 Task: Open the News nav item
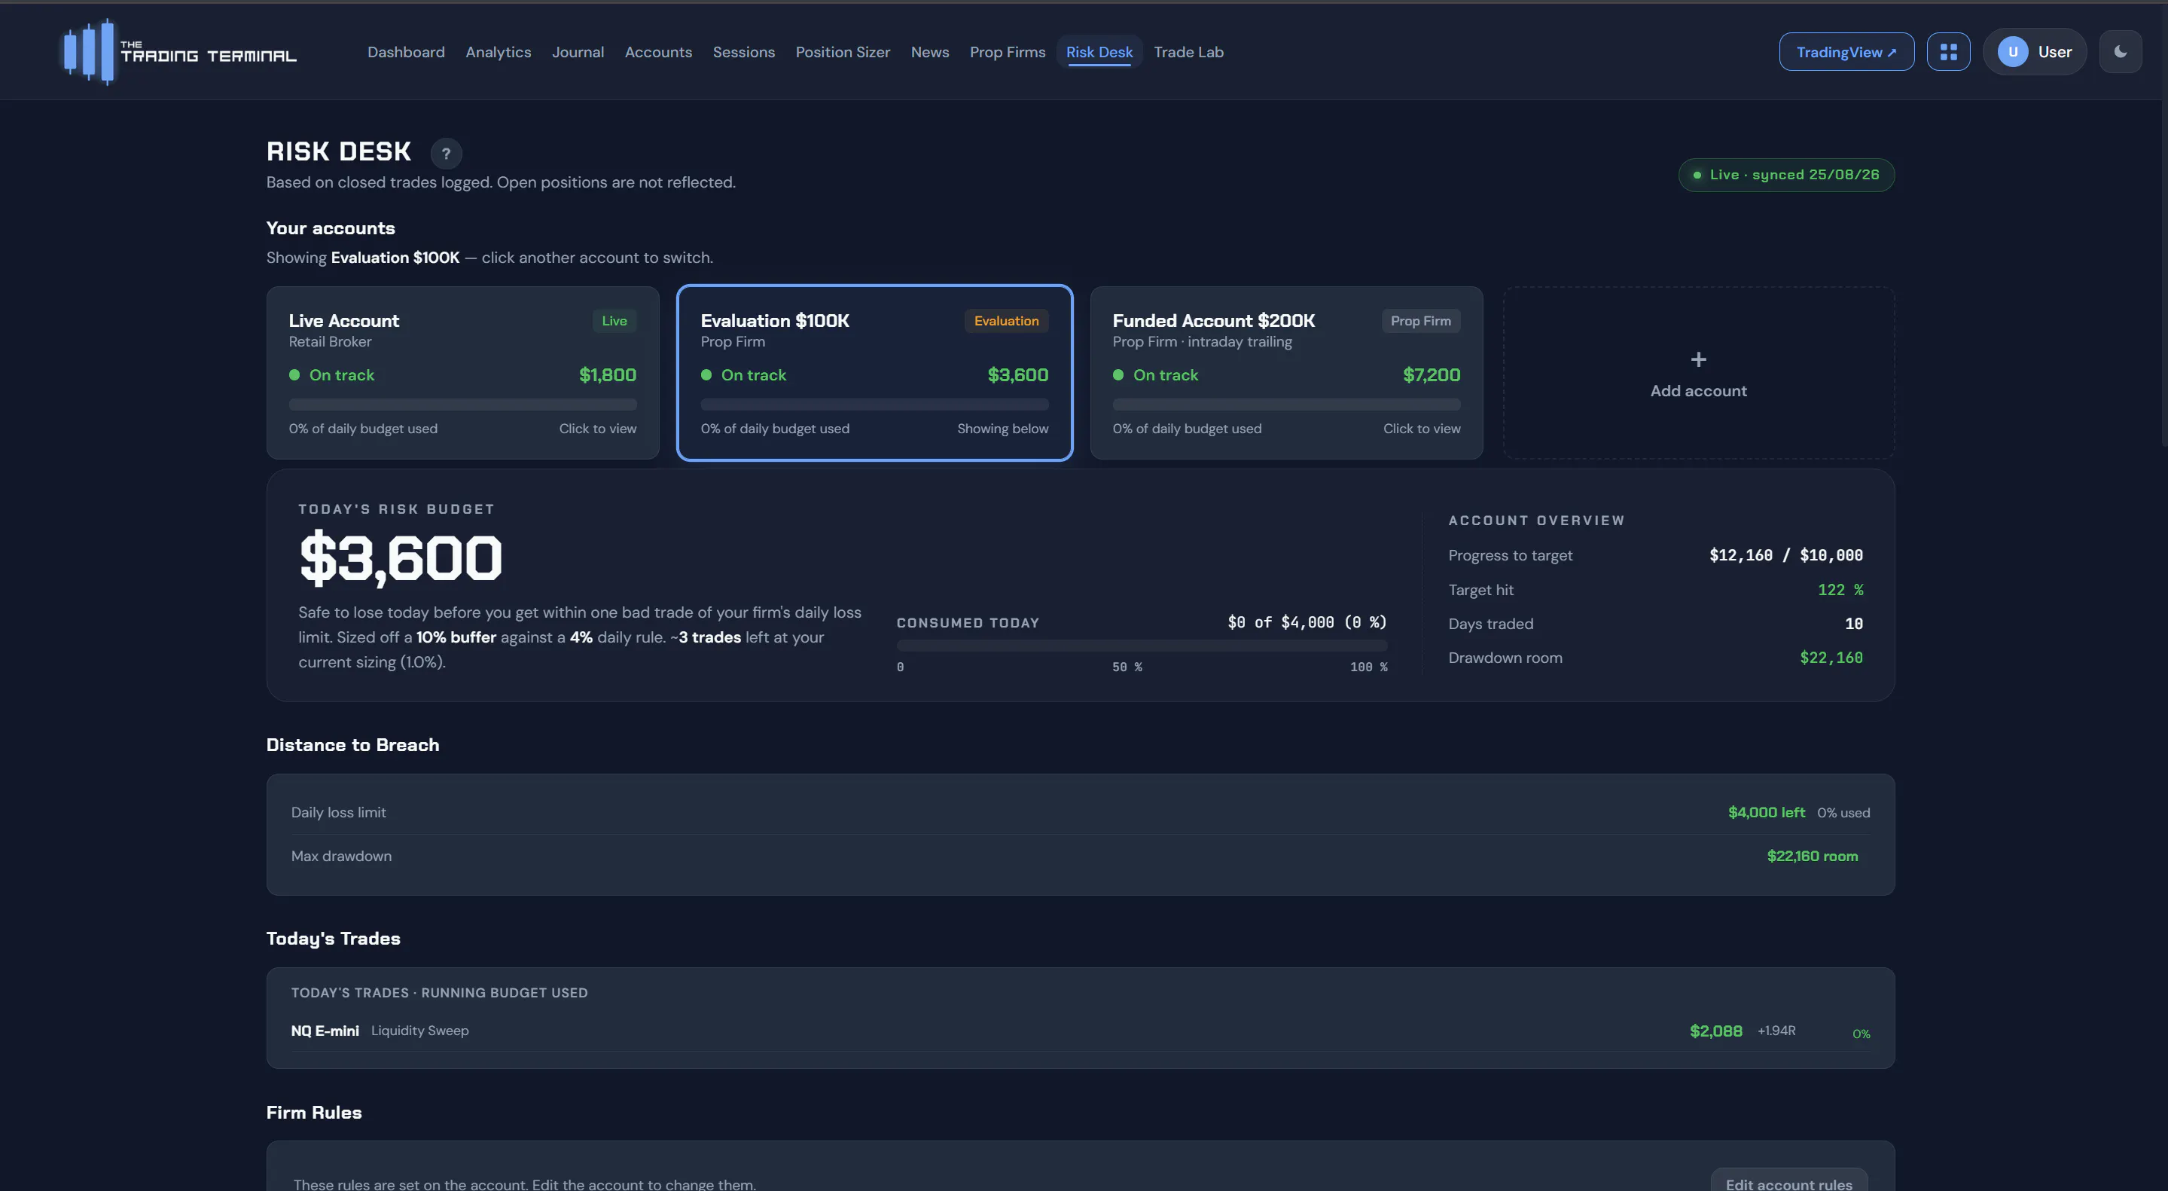[929, 52]
